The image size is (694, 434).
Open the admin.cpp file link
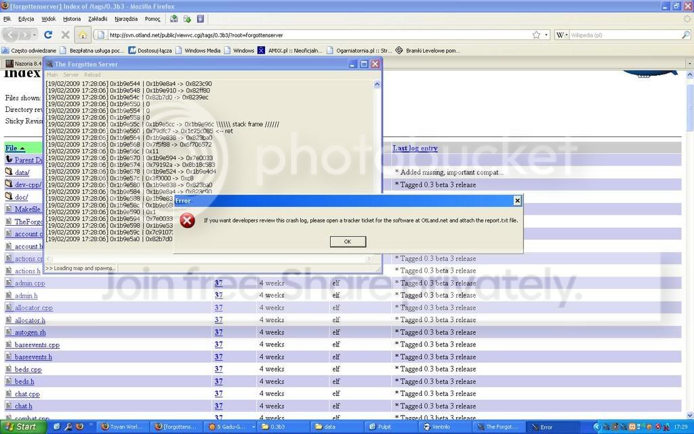pyautogui.click(x=30, y=283)
